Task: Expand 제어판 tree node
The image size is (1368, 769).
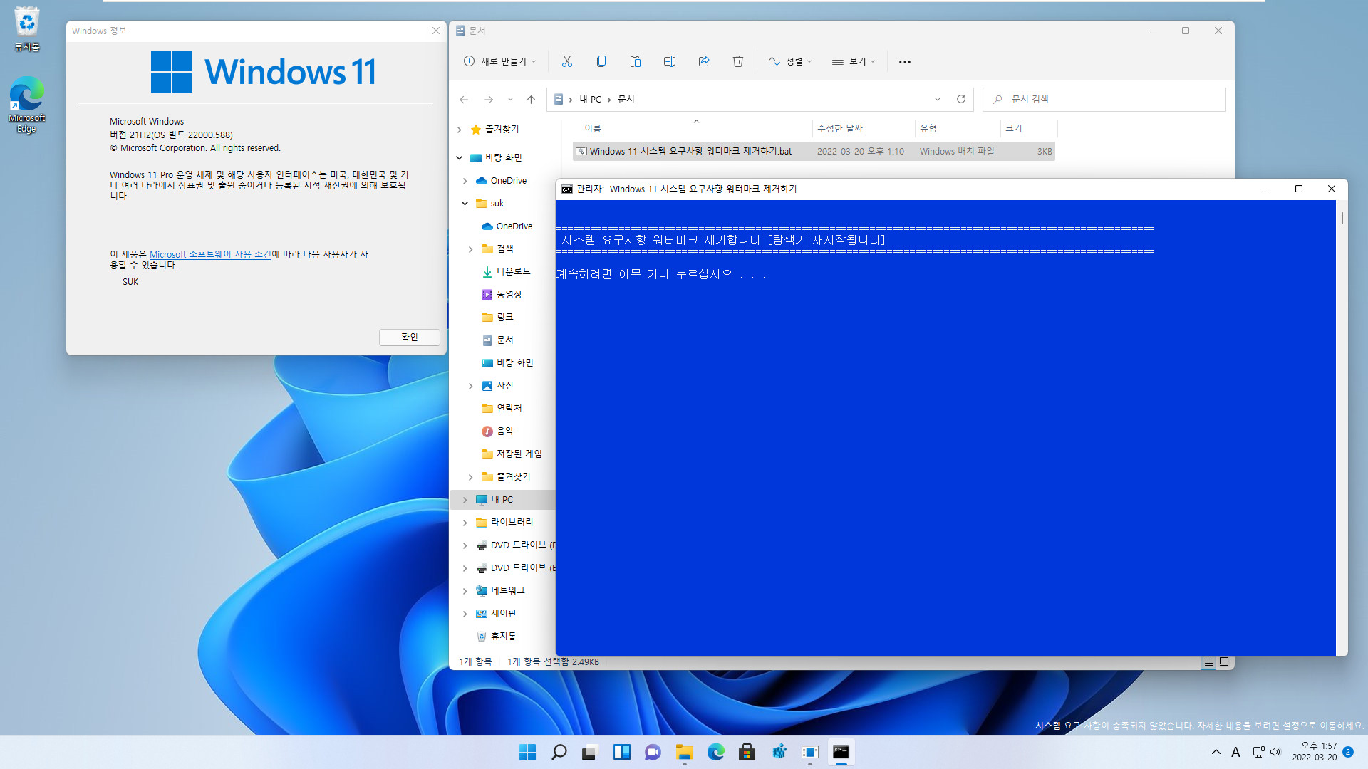Action: pyautogui.click(x=465, y=614)
